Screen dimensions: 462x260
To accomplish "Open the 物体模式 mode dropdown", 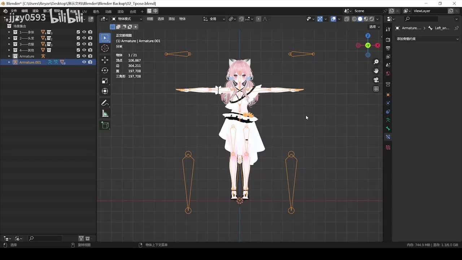I will (x=127, y=19).
